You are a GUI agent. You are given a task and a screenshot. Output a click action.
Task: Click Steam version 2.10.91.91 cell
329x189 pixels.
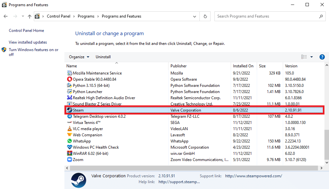pos(293,110)
